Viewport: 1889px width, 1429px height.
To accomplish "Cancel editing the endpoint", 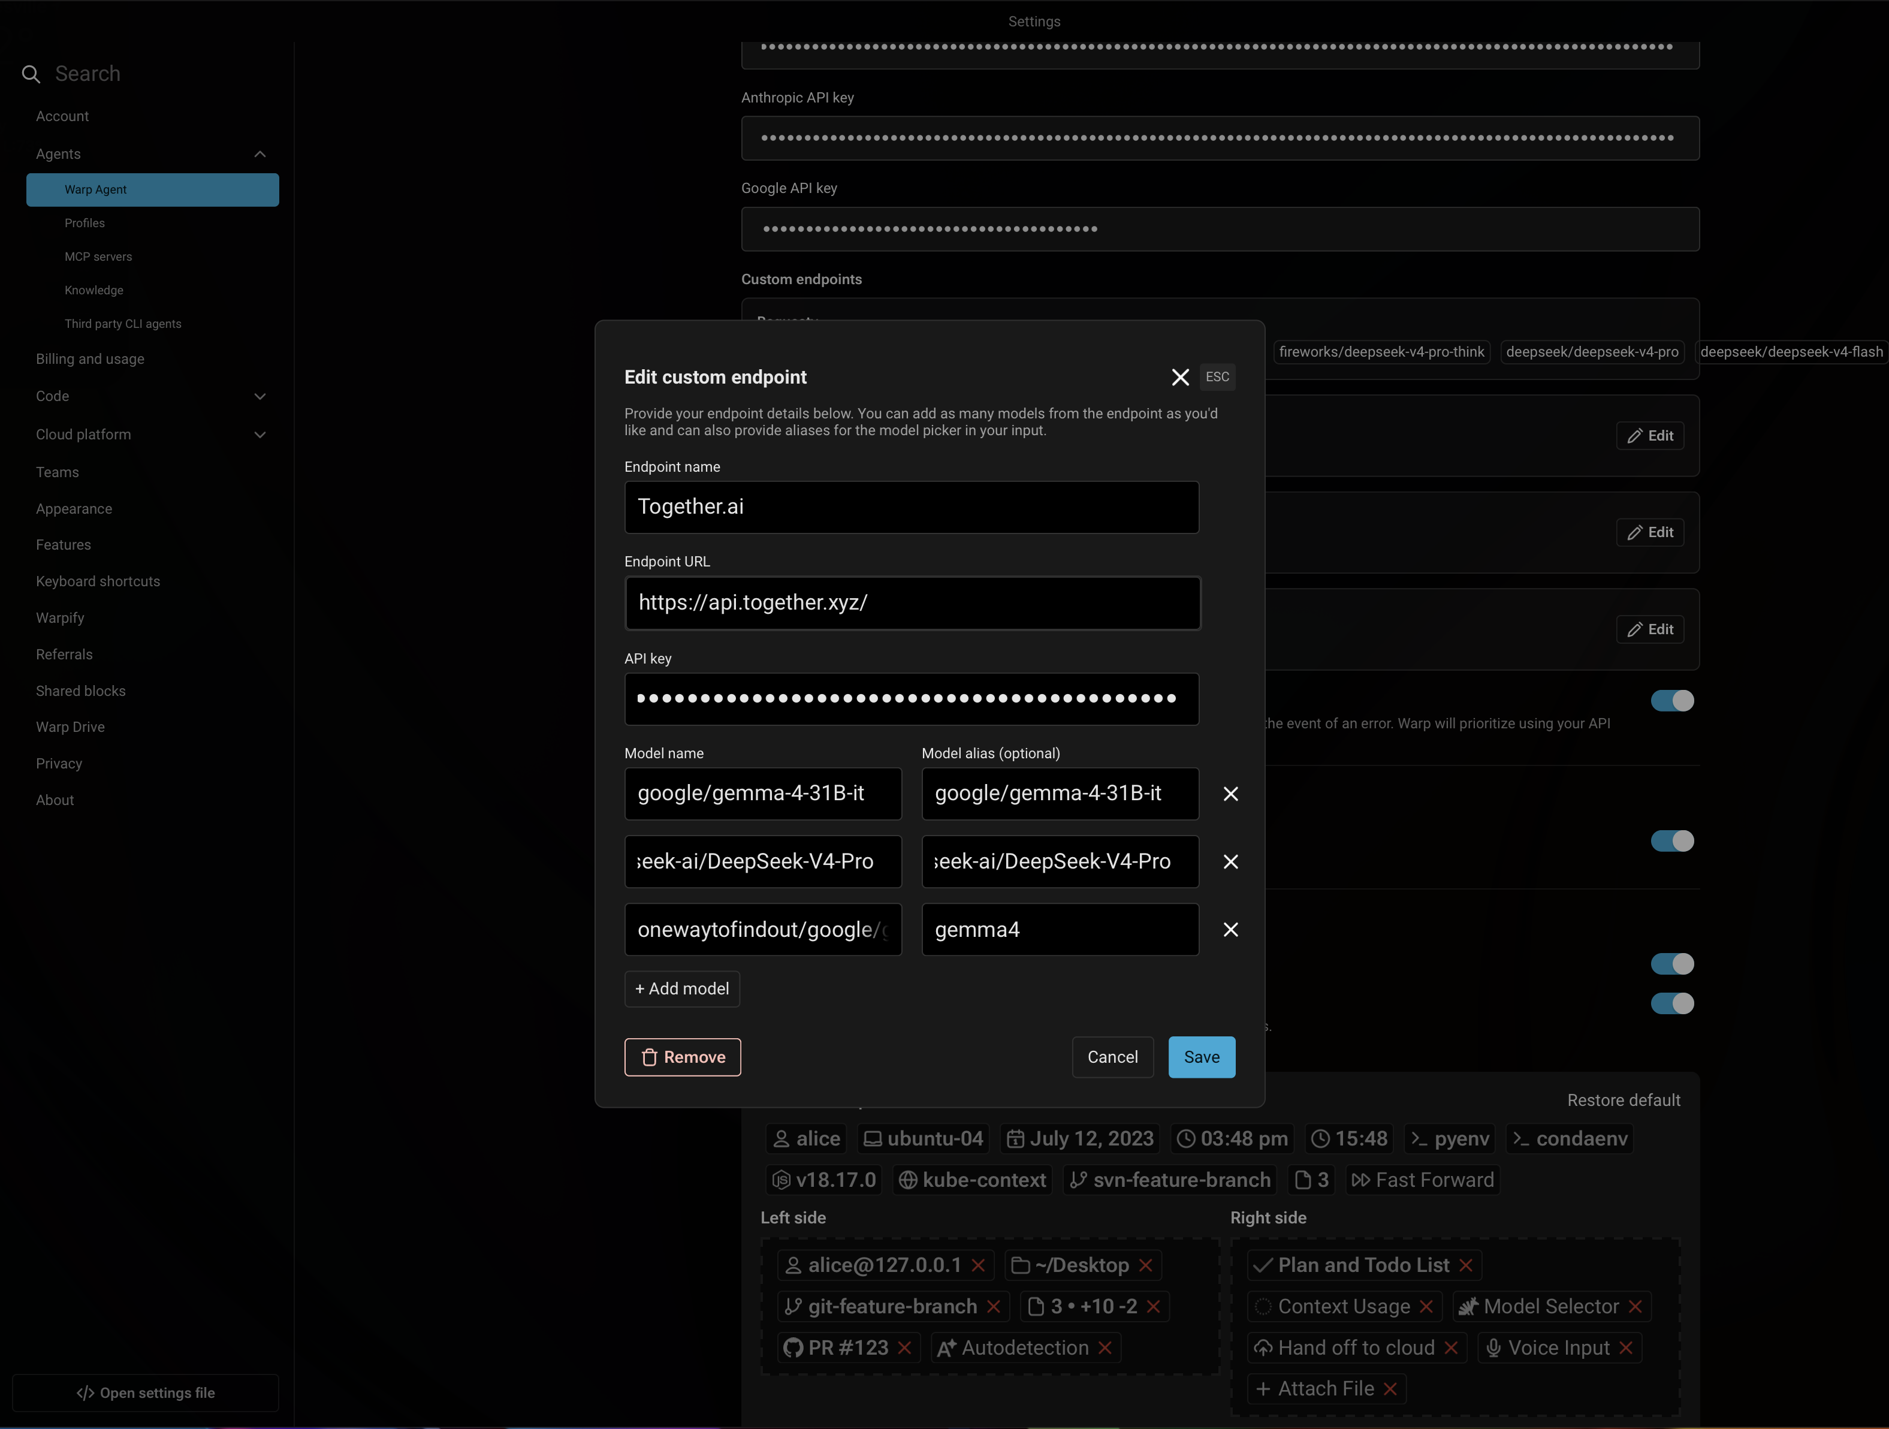I will (x=1112, y=1057).
